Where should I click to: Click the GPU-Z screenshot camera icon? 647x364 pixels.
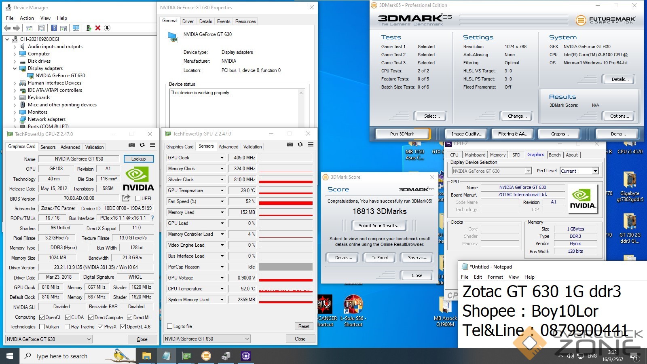point(132,145)
